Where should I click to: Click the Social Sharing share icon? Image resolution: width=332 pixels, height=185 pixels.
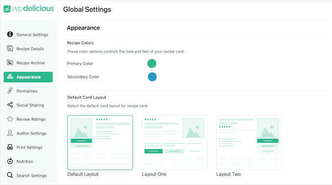[10, 105]
